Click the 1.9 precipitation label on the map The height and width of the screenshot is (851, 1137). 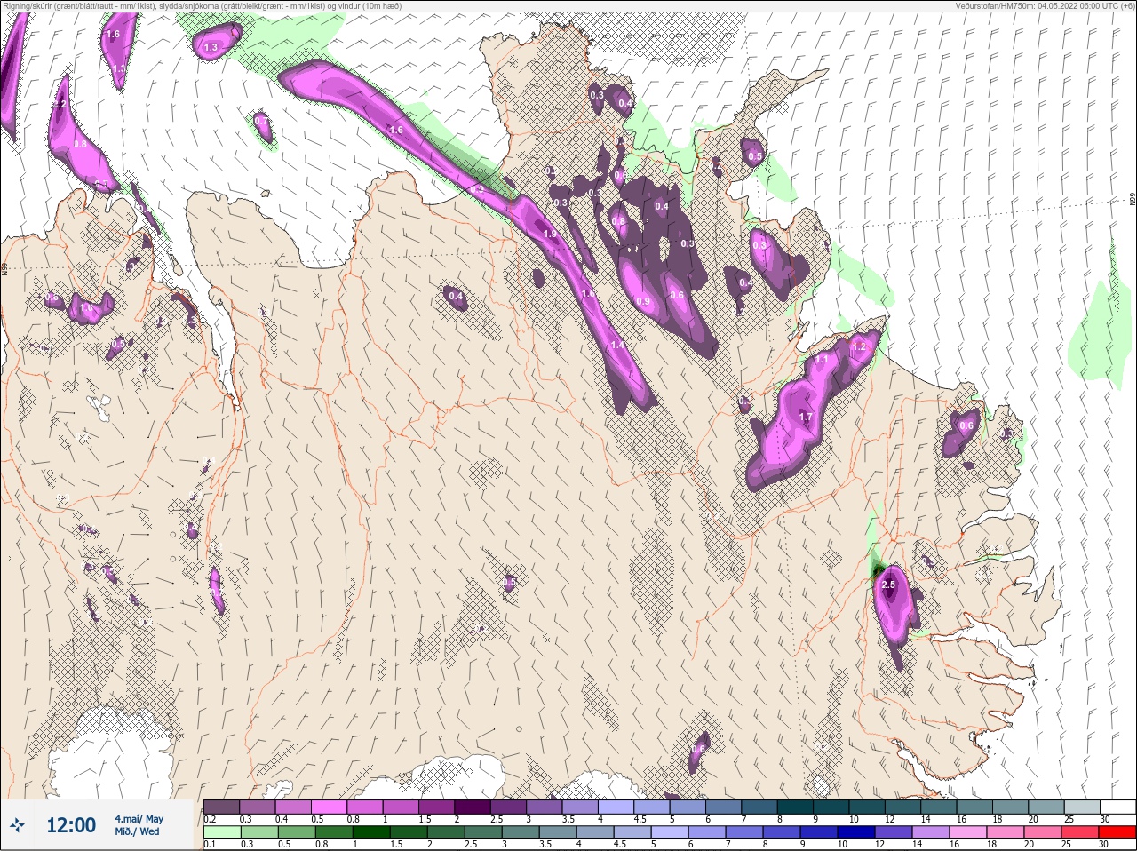click(550, 235)
